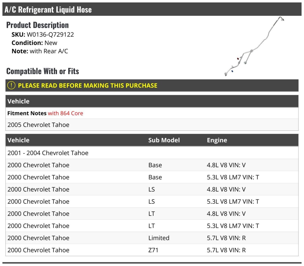304x266 pixels.
Task: Open the A/C hose product image
Action: click(x=254, y=47)
